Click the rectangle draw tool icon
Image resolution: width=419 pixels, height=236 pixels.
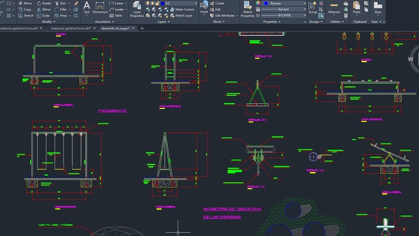[9, 3]
